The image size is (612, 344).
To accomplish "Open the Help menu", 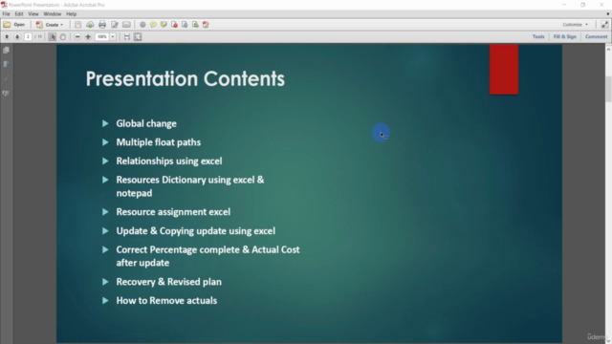I will coord(72,14).
